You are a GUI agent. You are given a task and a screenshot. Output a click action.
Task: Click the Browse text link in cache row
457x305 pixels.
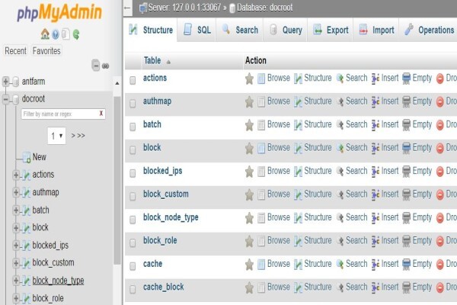point(278,264)
